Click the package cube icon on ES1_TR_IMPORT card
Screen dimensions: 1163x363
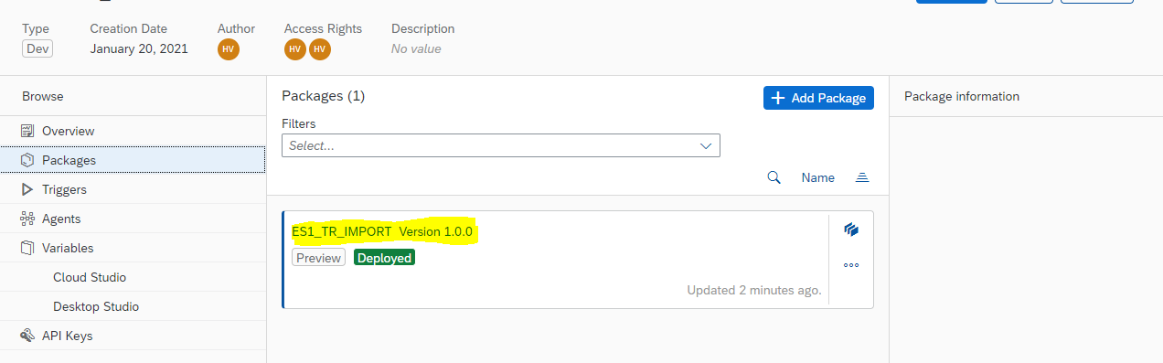851,230
